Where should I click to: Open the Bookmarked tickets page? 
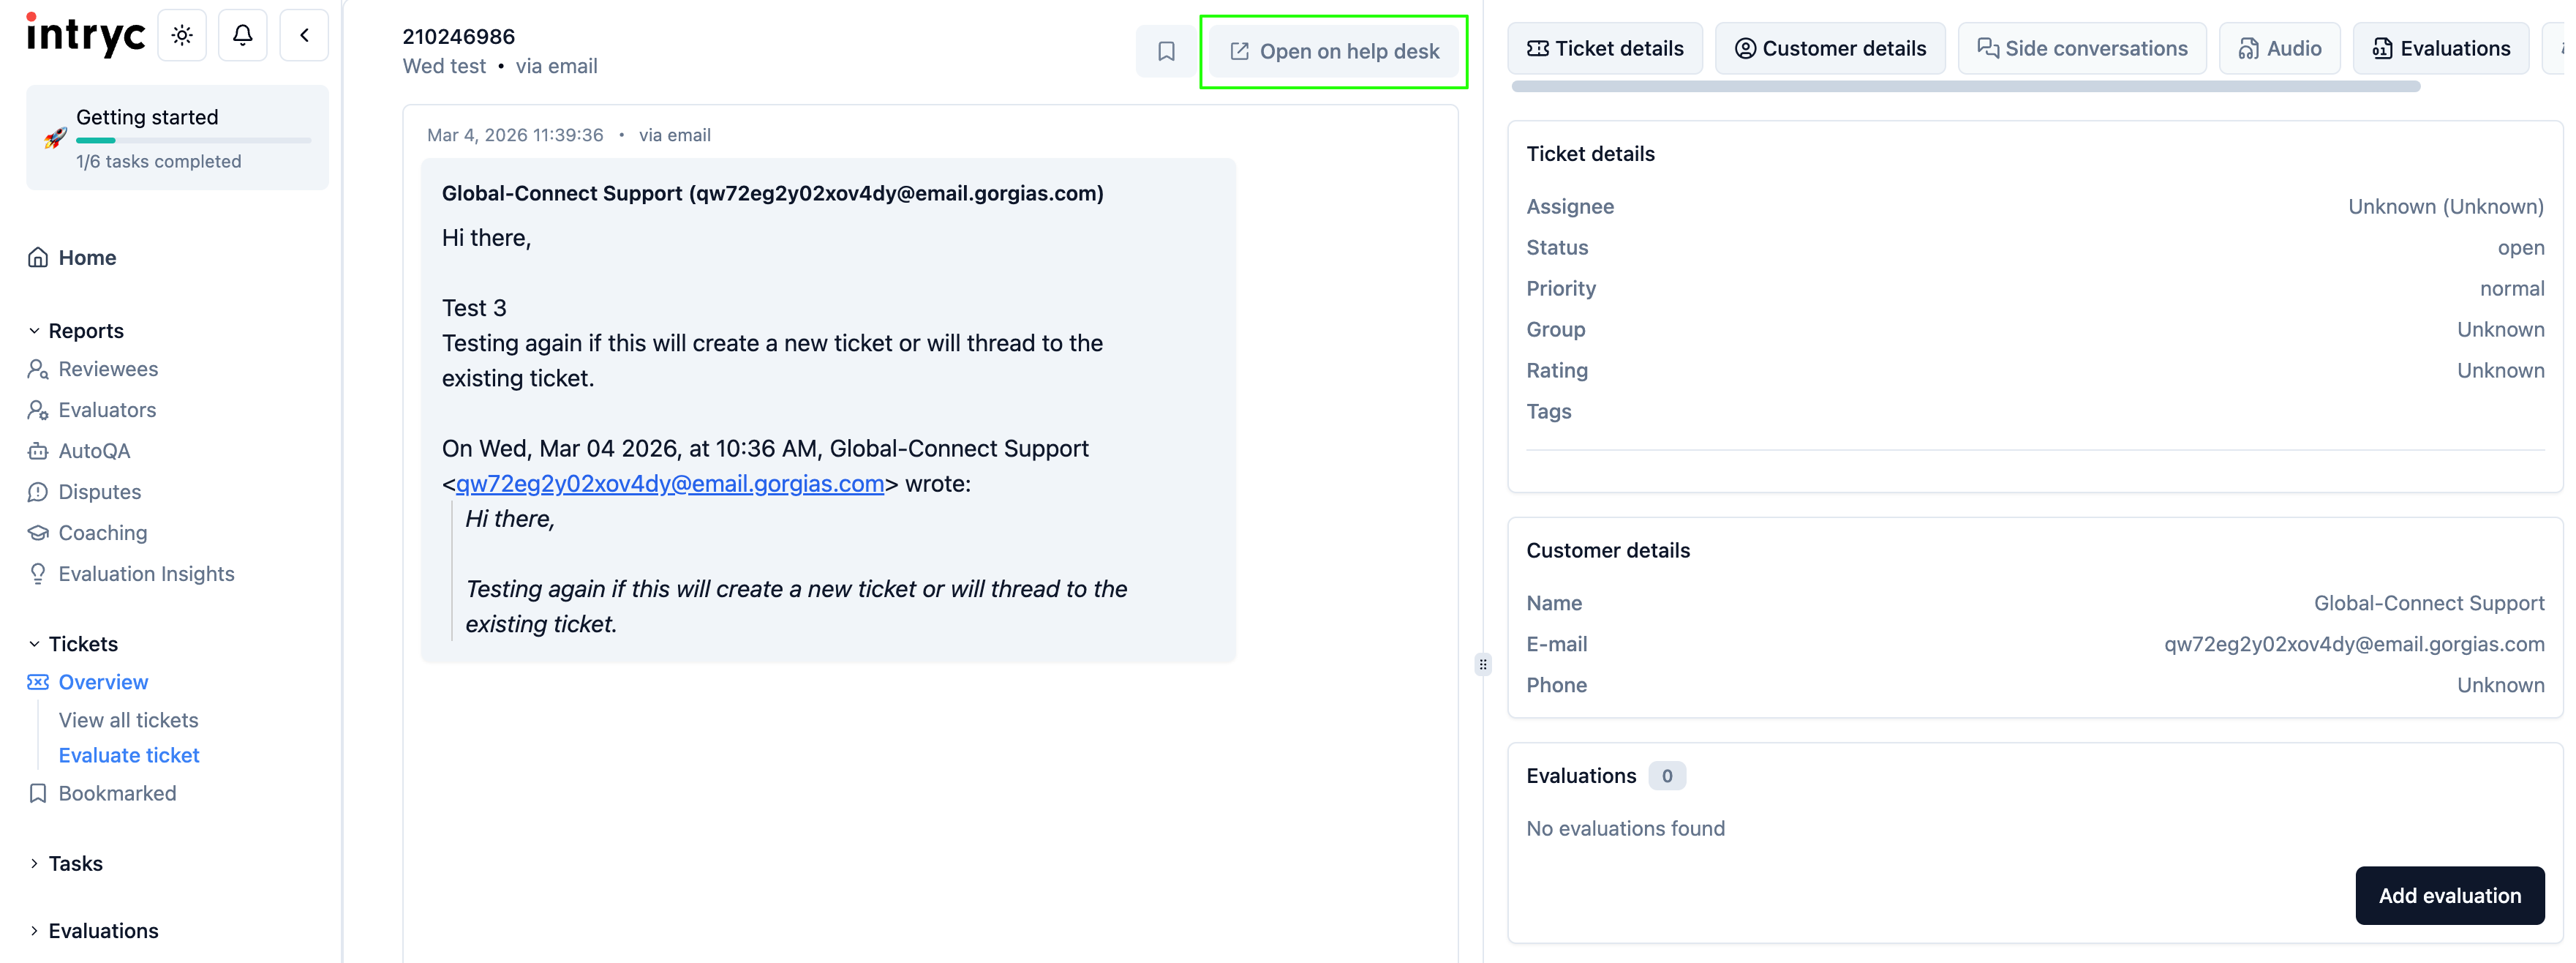coord(117,793)
